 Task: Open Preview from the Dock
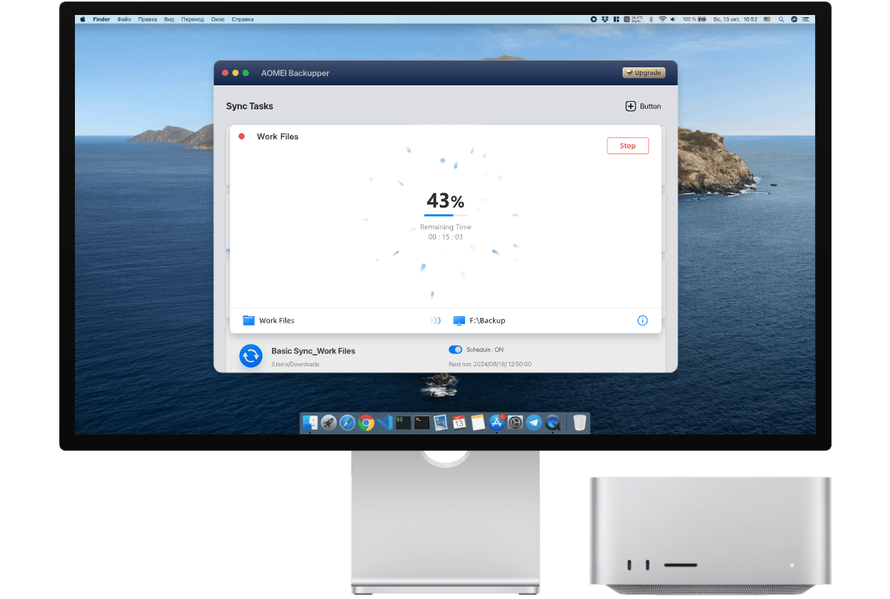[441, 422]
